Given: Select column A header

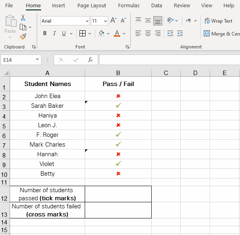Looking at the screenshot, I should click(x=47, y=73).
